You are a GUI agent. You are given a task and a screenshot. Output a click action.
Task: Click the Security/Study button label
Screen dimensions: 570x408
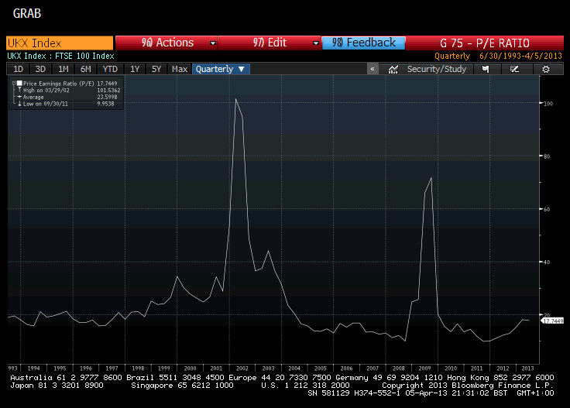click(437, 69)
